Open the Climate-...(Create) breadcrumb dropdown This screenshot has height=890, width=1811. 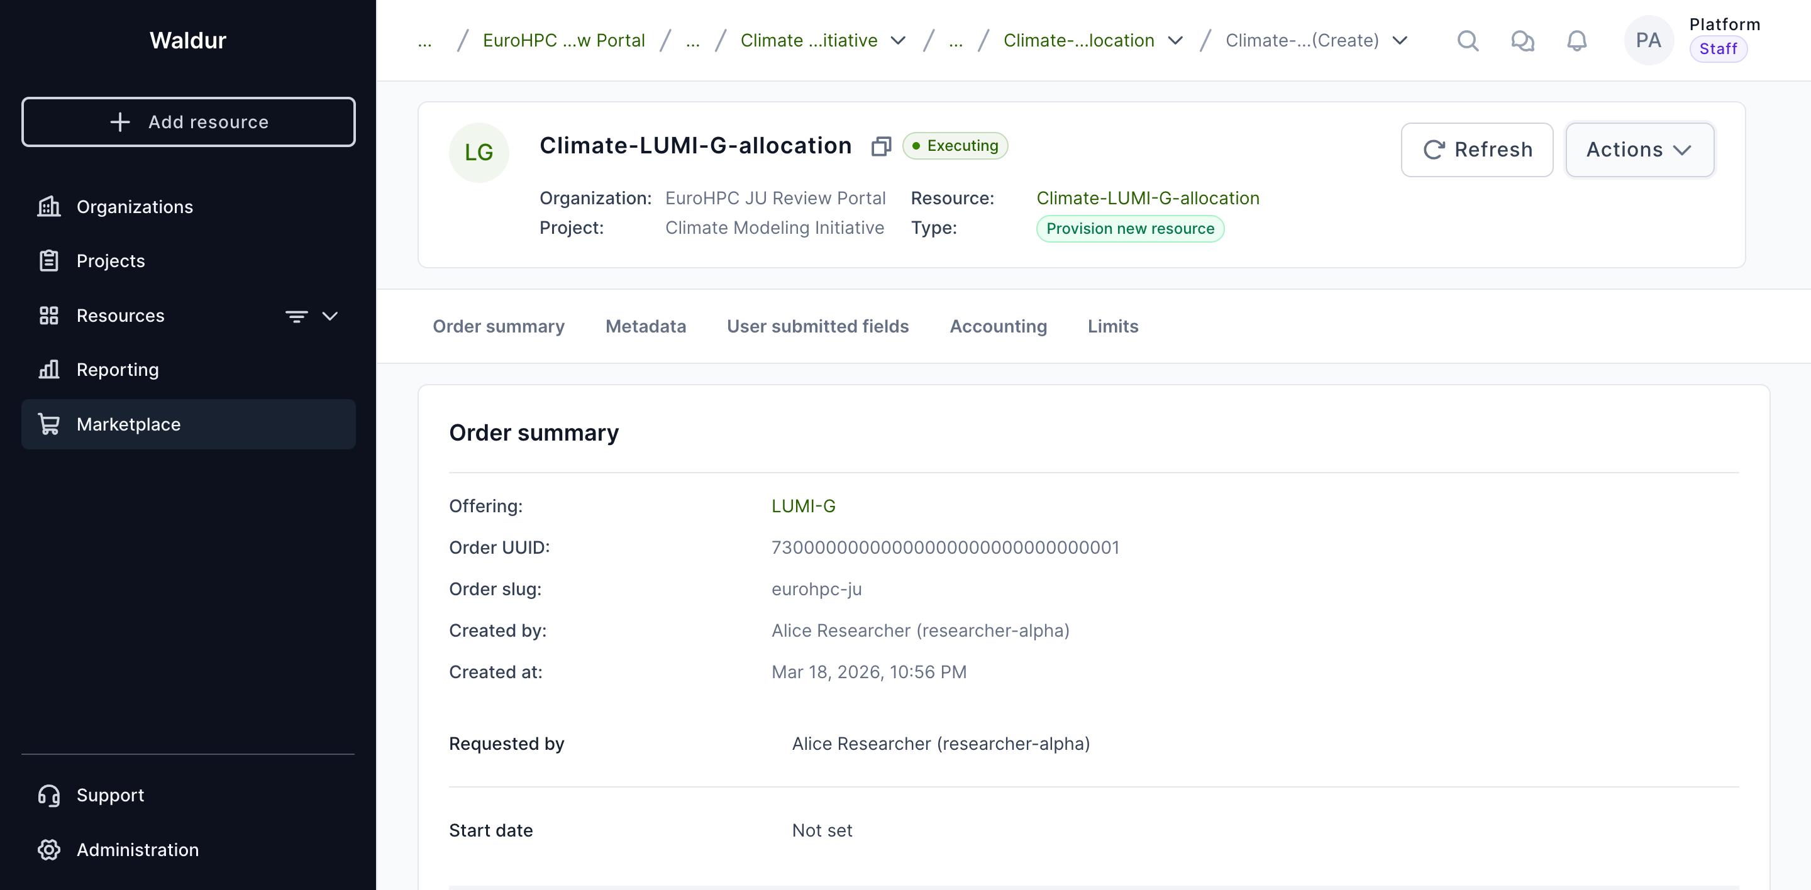point(1400,41)
